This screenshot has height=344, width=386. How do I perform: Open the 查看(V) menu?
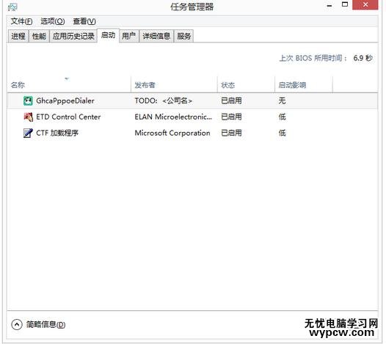[x=84, y=21]
